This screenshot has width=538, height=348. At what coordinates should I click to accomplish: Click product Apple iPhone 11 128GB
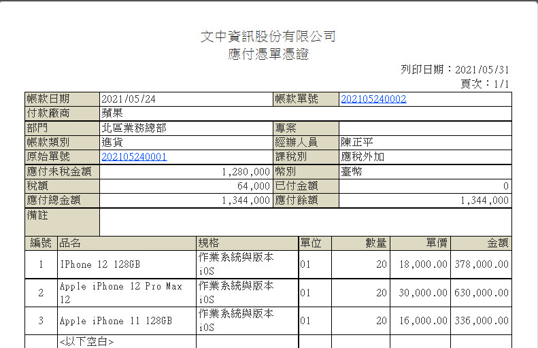[116, 321]
